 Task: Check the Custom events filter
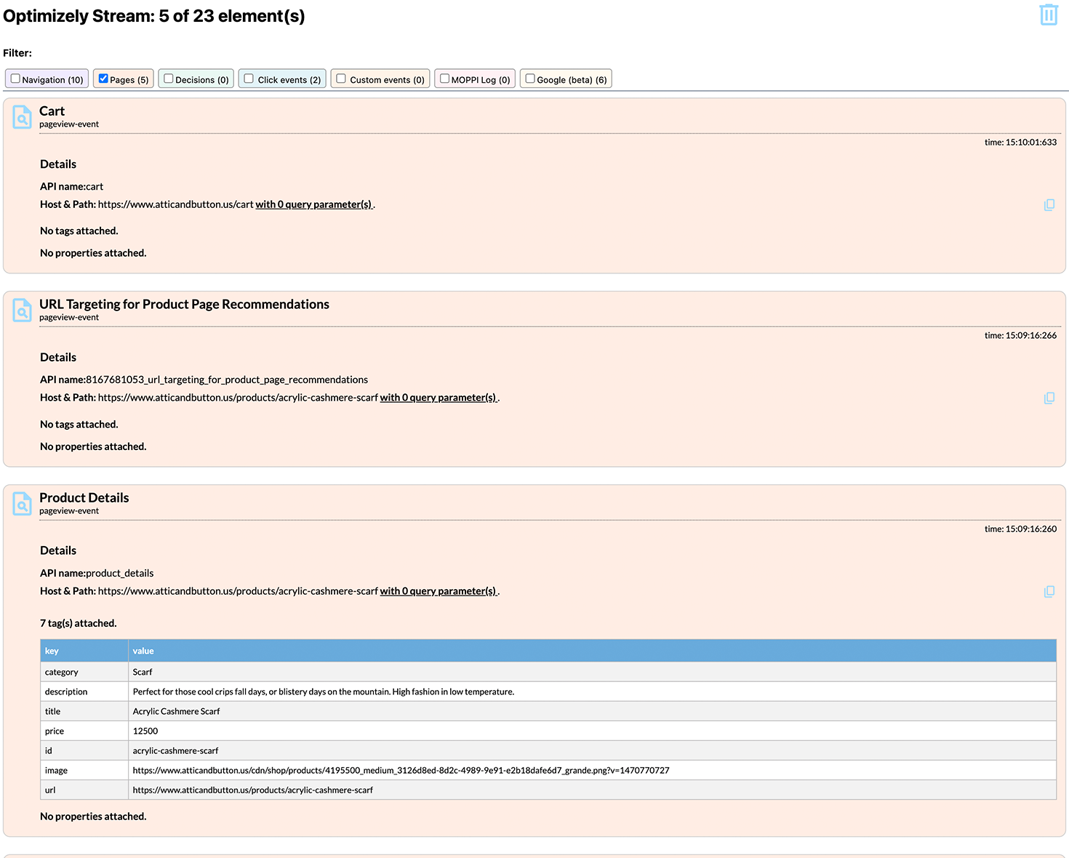[x=341, y=79]
